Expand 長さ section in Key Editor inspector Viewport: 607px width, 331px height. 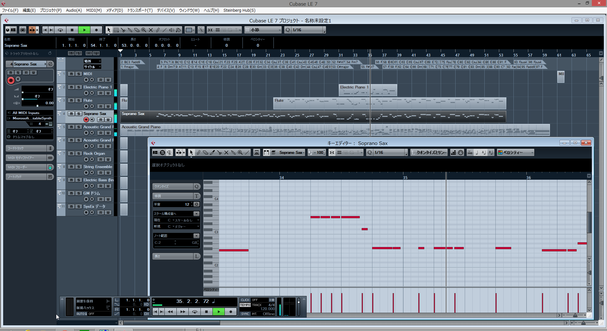(176, 256)
